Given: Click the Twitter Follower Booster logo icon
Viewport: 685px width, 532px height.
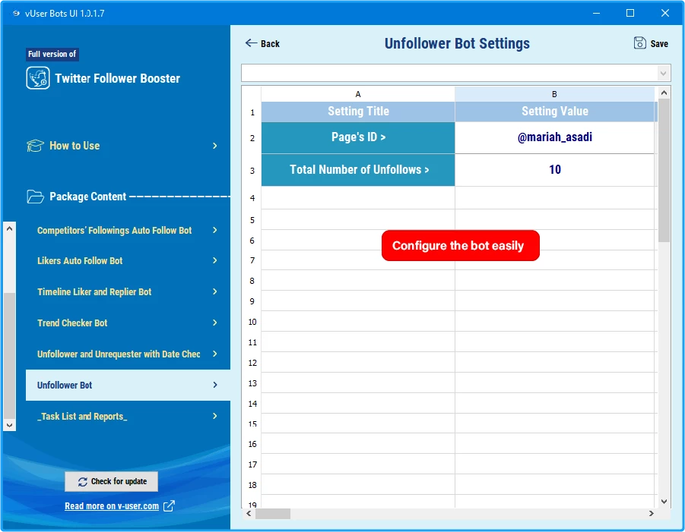Looking at the screenshot, I should pos(37,78).
